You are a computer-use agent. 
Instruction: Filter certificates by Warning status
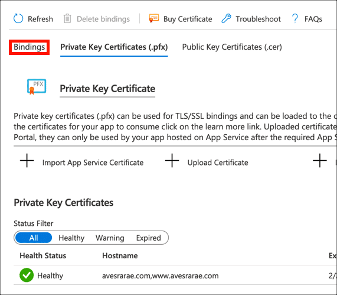click(110, 238)
